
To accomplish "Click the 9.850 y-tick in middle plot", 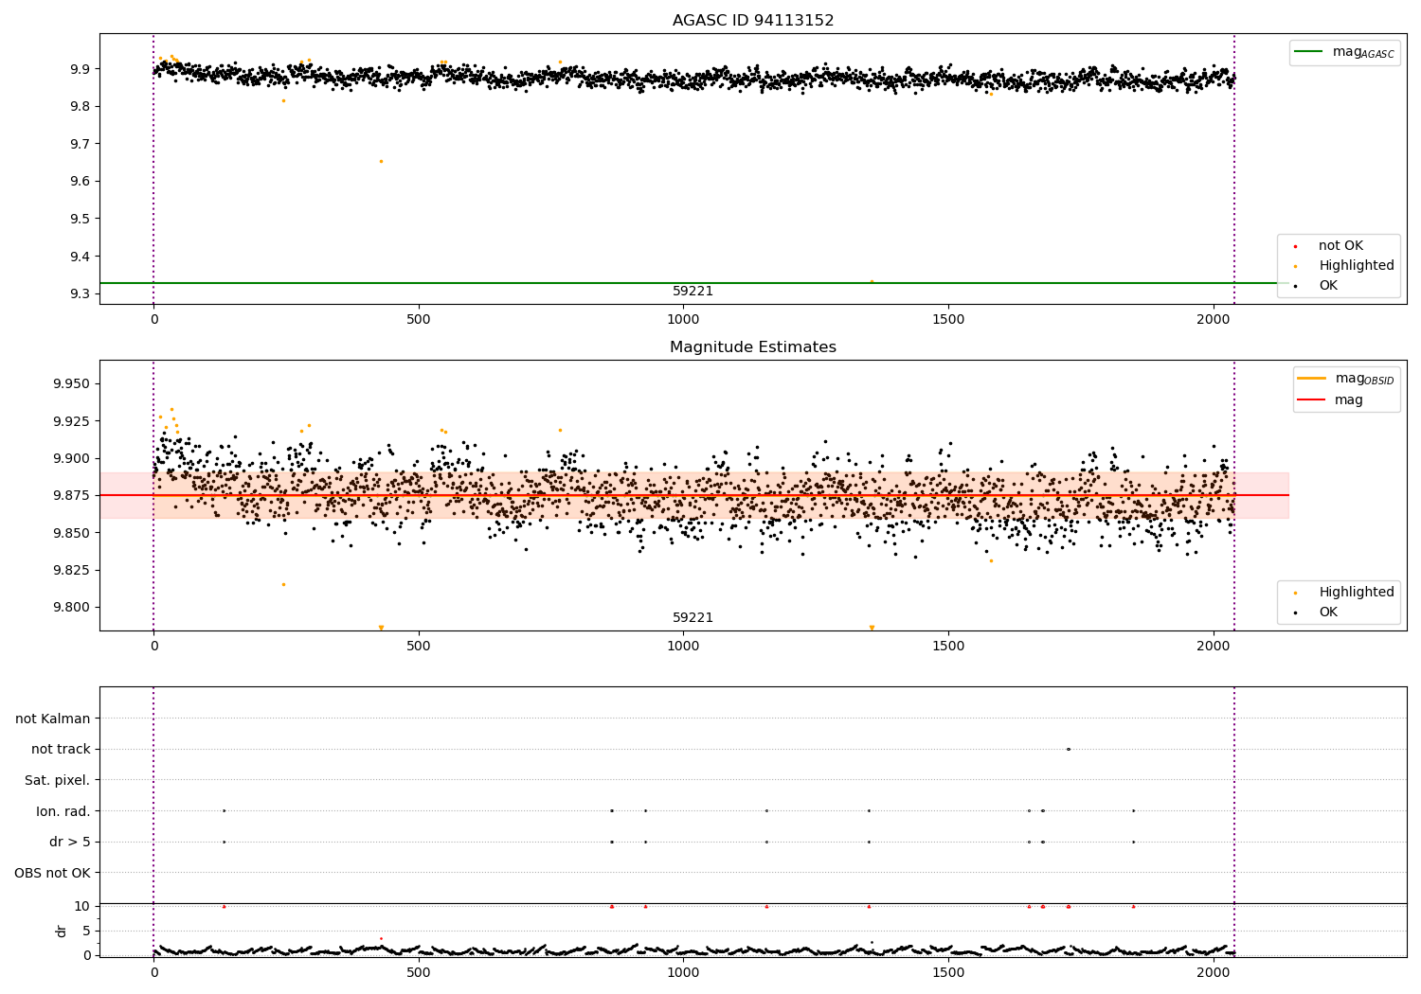I will coord(72,533).
